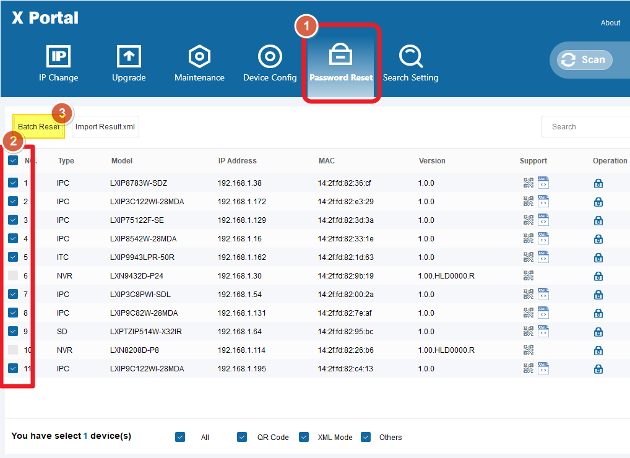
Task: Open the Upgrade tool
Action: (129, 64)
